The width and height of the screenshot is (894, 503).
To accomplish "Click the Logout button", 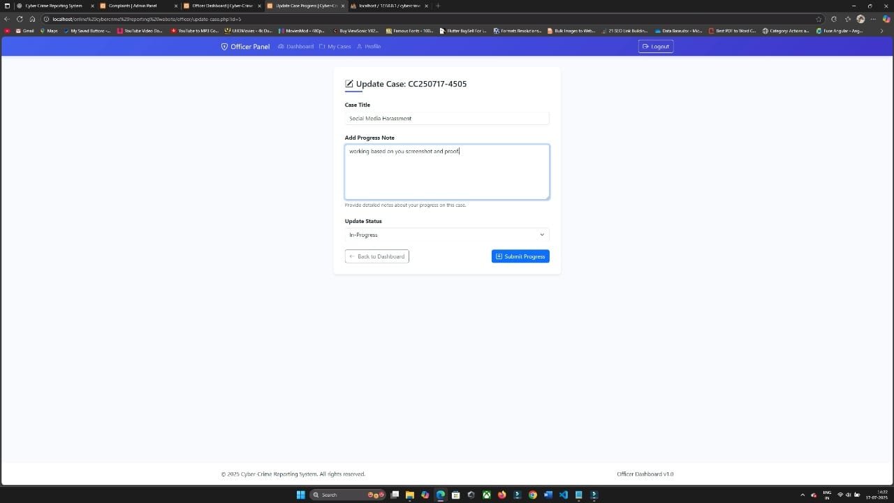I will 655,47.
